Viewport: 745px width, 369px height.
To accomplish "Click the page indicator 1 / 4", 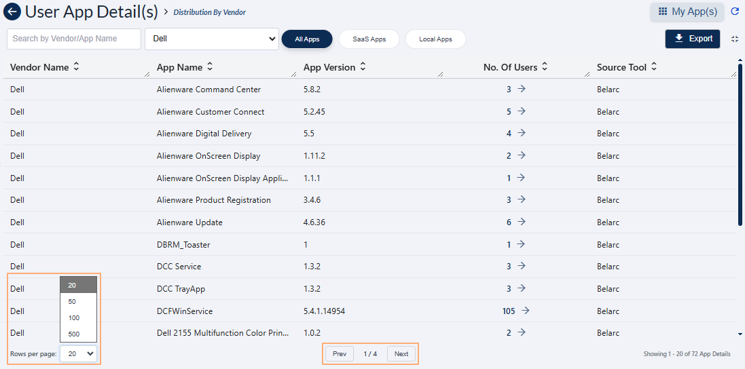I will coord(370,354).
